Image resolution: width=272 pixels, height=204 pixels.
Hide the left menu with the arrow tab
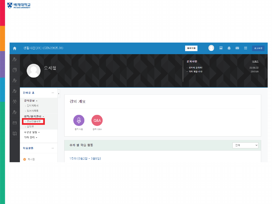click(59, 94)
